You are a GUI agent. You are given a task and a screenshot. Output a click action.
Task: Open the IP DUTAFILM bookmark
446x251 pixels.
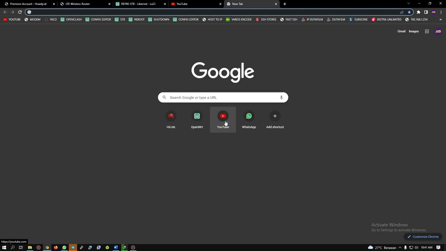coord(312,20)
